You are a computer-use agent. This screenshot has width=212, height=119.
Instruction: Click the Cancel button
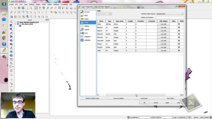click(x=156, y=103)
